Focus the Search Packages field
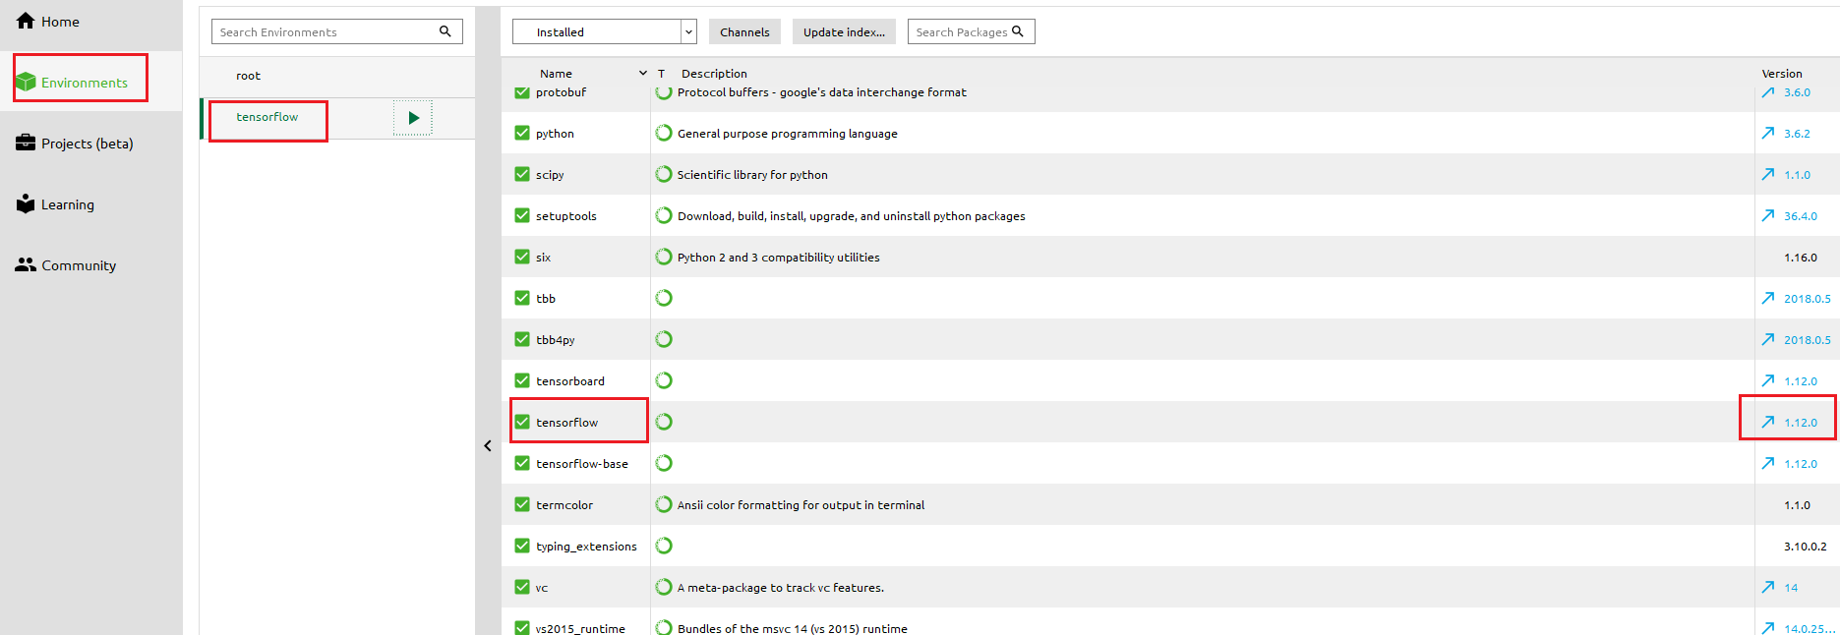 (x=971, y=31)
